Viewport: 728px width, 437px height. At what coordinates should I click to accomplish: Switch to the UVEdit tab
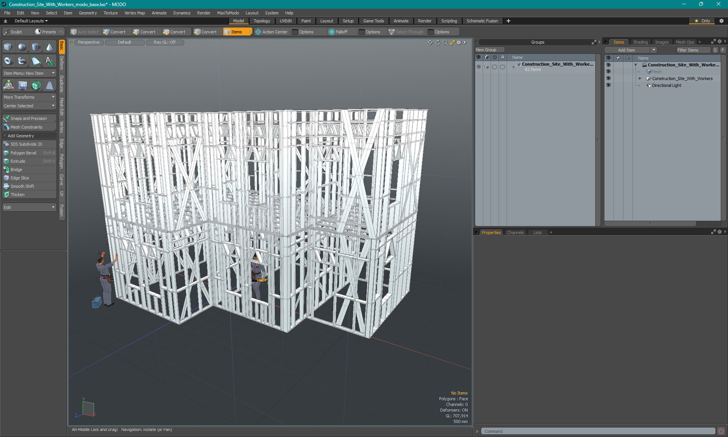286,21
